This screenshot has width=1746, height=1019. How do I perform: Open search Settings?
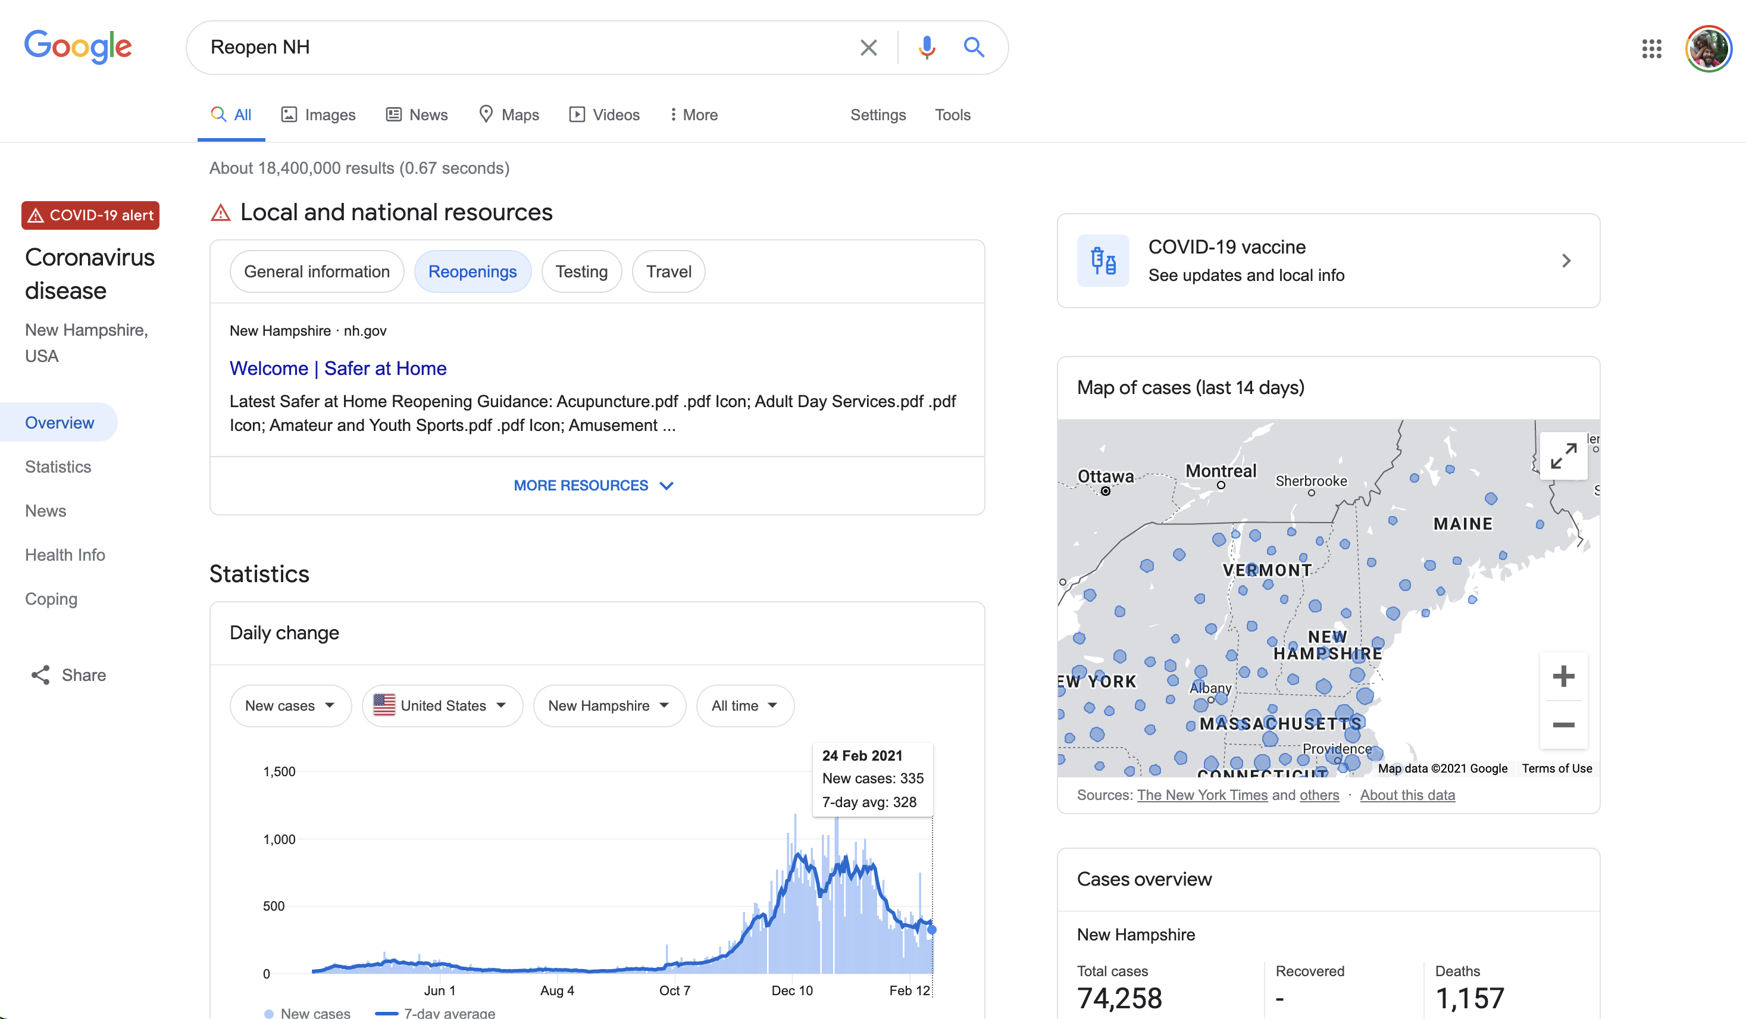877,114
